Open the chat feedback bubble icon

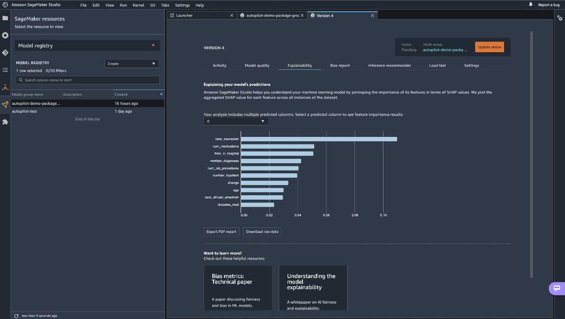coord(557,288)
